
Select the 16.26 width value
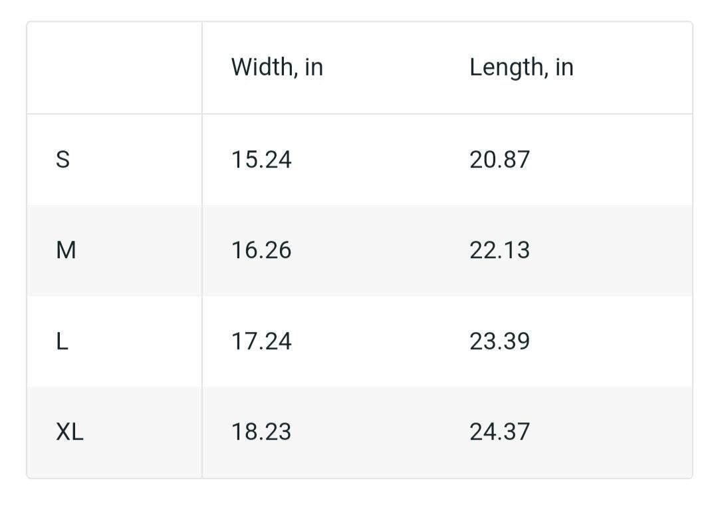pyautogui.click(x=261, y=250)
